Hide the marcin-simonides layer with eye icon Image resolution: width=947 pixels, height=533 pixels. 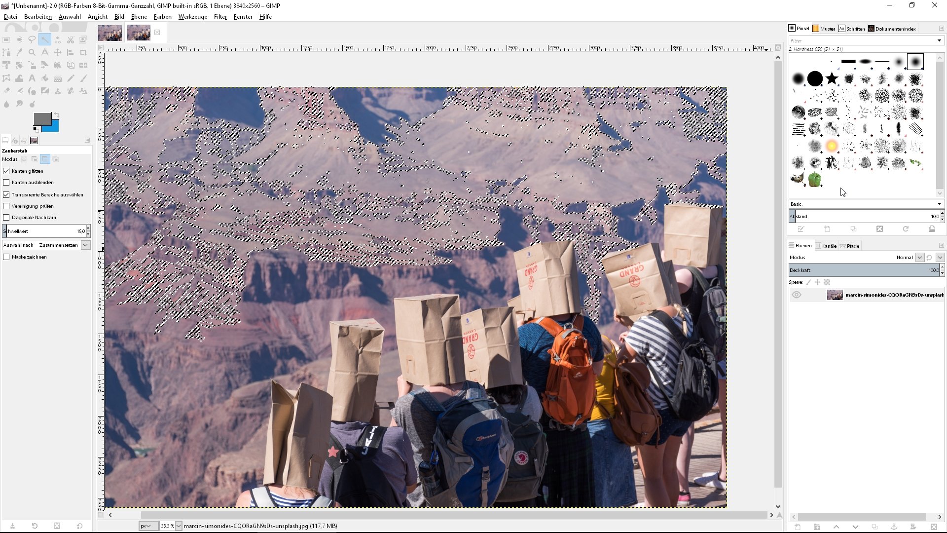[797, 295]
